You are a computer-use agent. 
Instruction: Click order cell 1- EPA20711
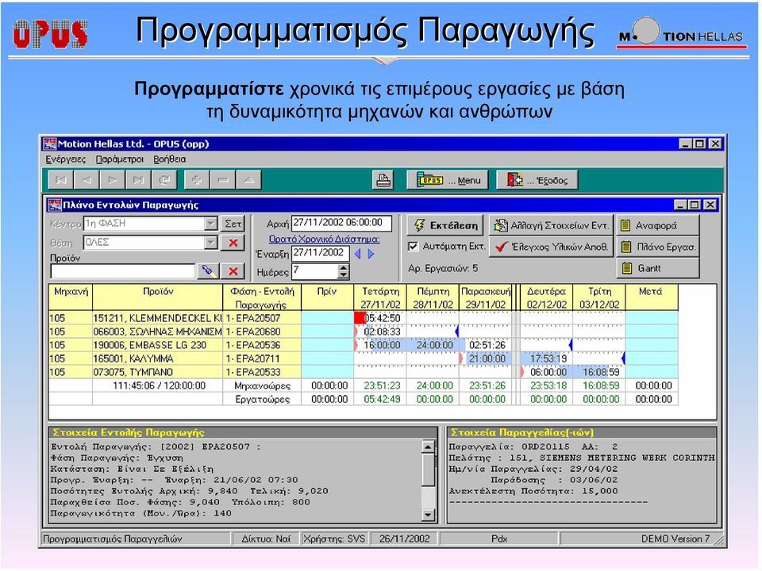click(x=262, y=358)
